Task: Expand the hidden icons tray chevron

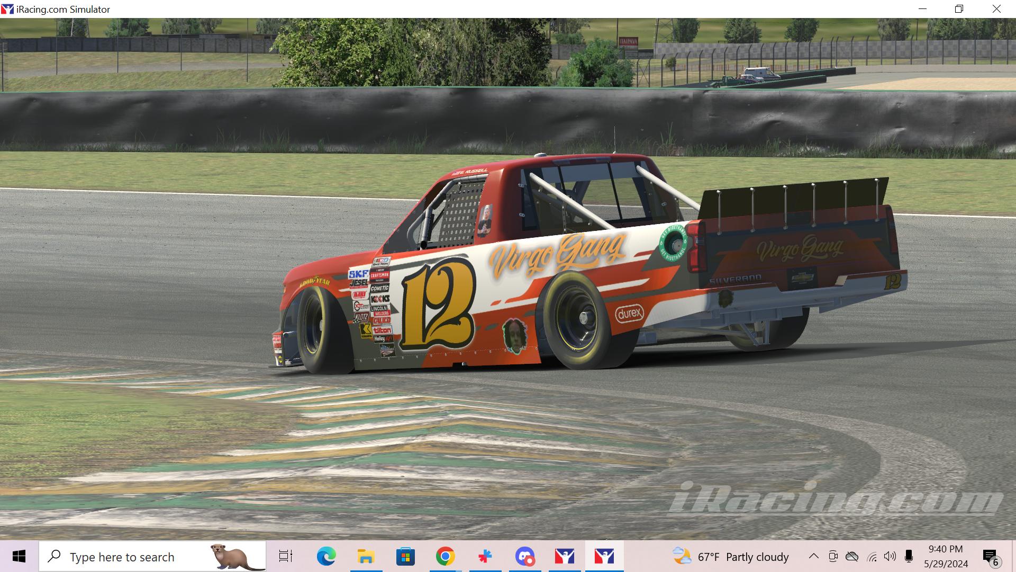Action: pyautogui.click(x=814, y=557)
